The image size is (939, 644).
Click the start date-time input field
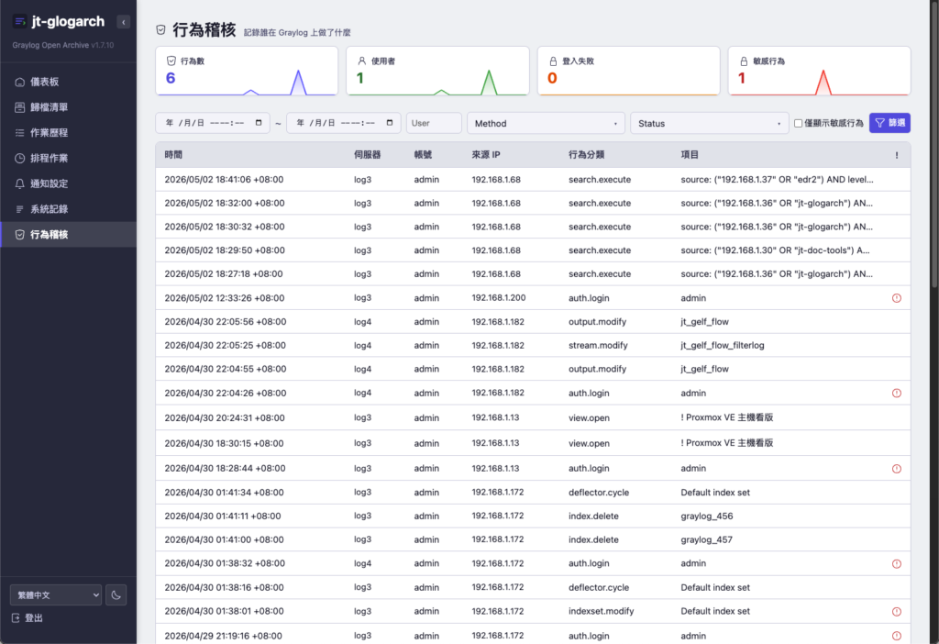pyautogui.click(x=213, y=124)
